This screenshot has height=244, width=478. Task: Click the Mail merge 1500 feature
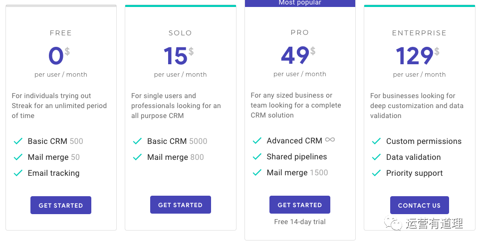[297, 172]
